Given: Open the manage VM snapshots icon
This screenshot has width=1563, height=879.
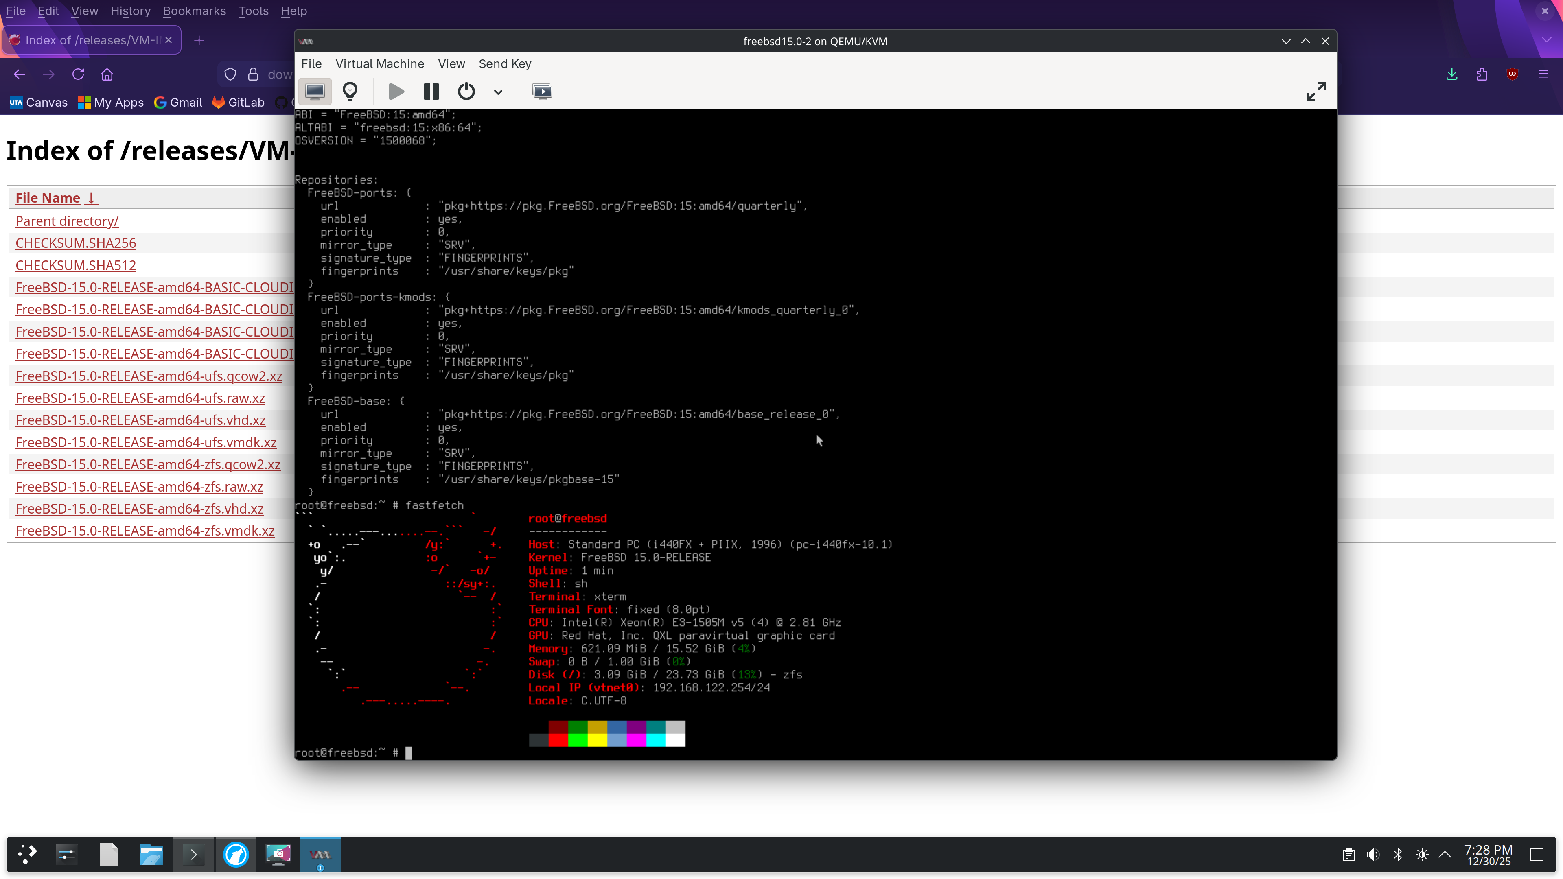Looking at the screenshot, I should [542, 92].
